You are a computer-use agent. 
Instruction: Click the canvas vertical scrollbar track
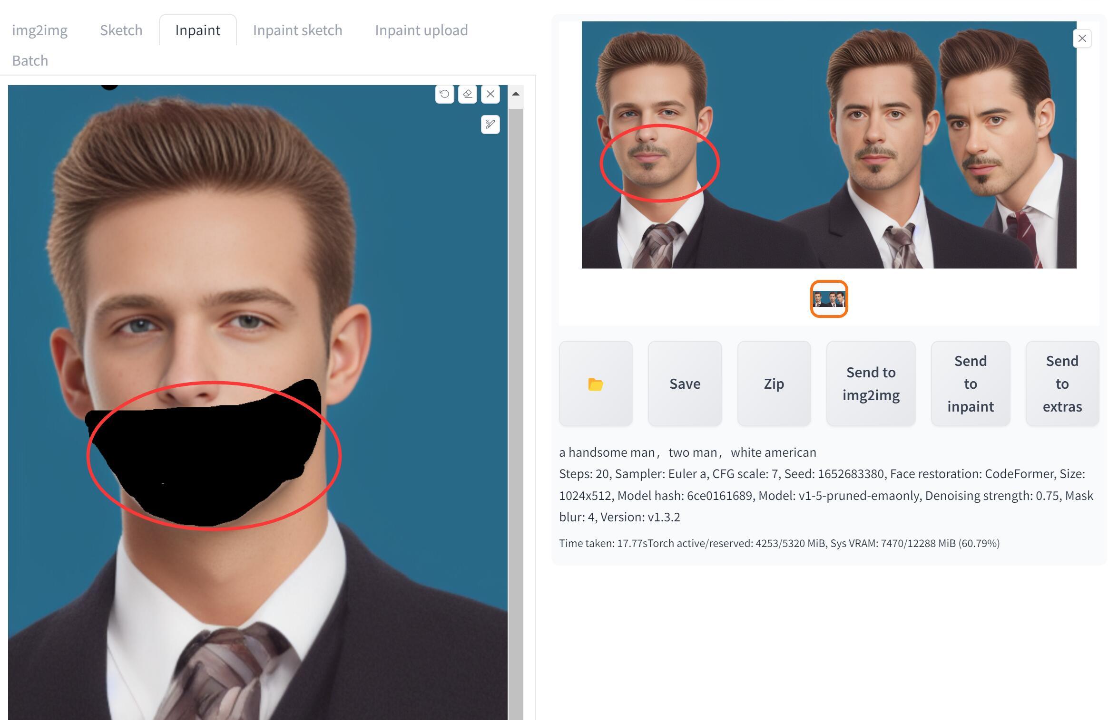click(x=515, y=413)
